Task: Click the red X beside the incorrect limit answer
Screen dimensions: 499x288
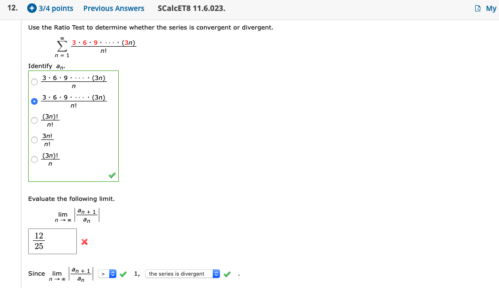Action: [x=84, y=242]
